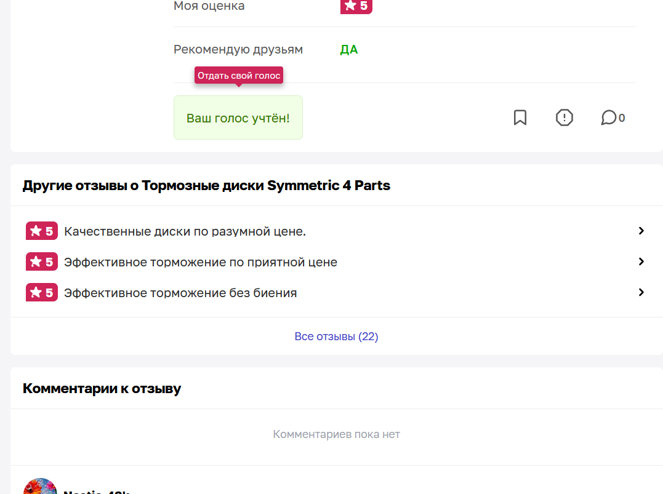Open the review Эффективное торможение без биения
Viewport: 663px width, 494px height.
[180, 293]
